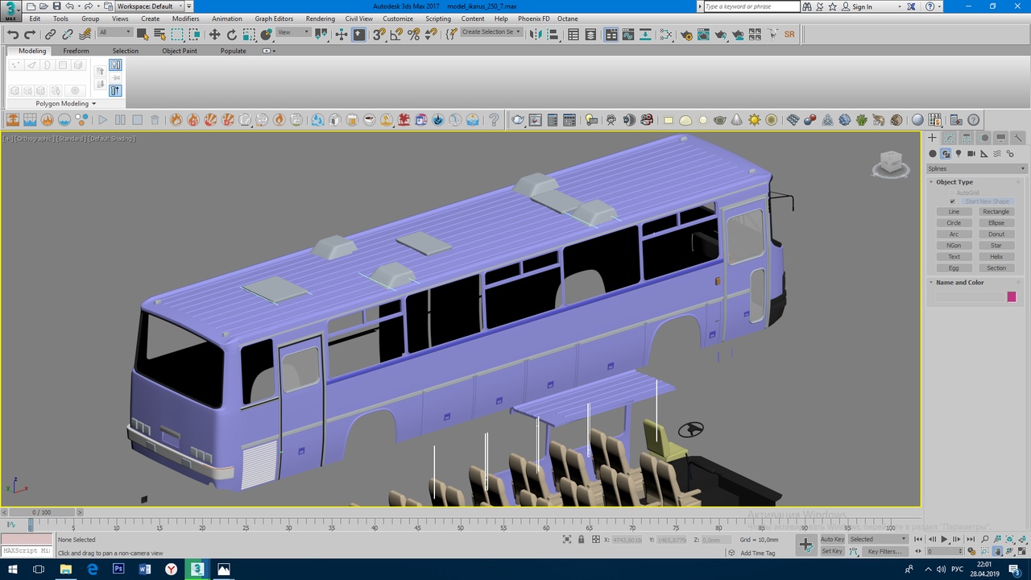Viewport: 1031px width, 580px height.
Task: Click the pink object color swatch
Action: tap(1012, 297)
